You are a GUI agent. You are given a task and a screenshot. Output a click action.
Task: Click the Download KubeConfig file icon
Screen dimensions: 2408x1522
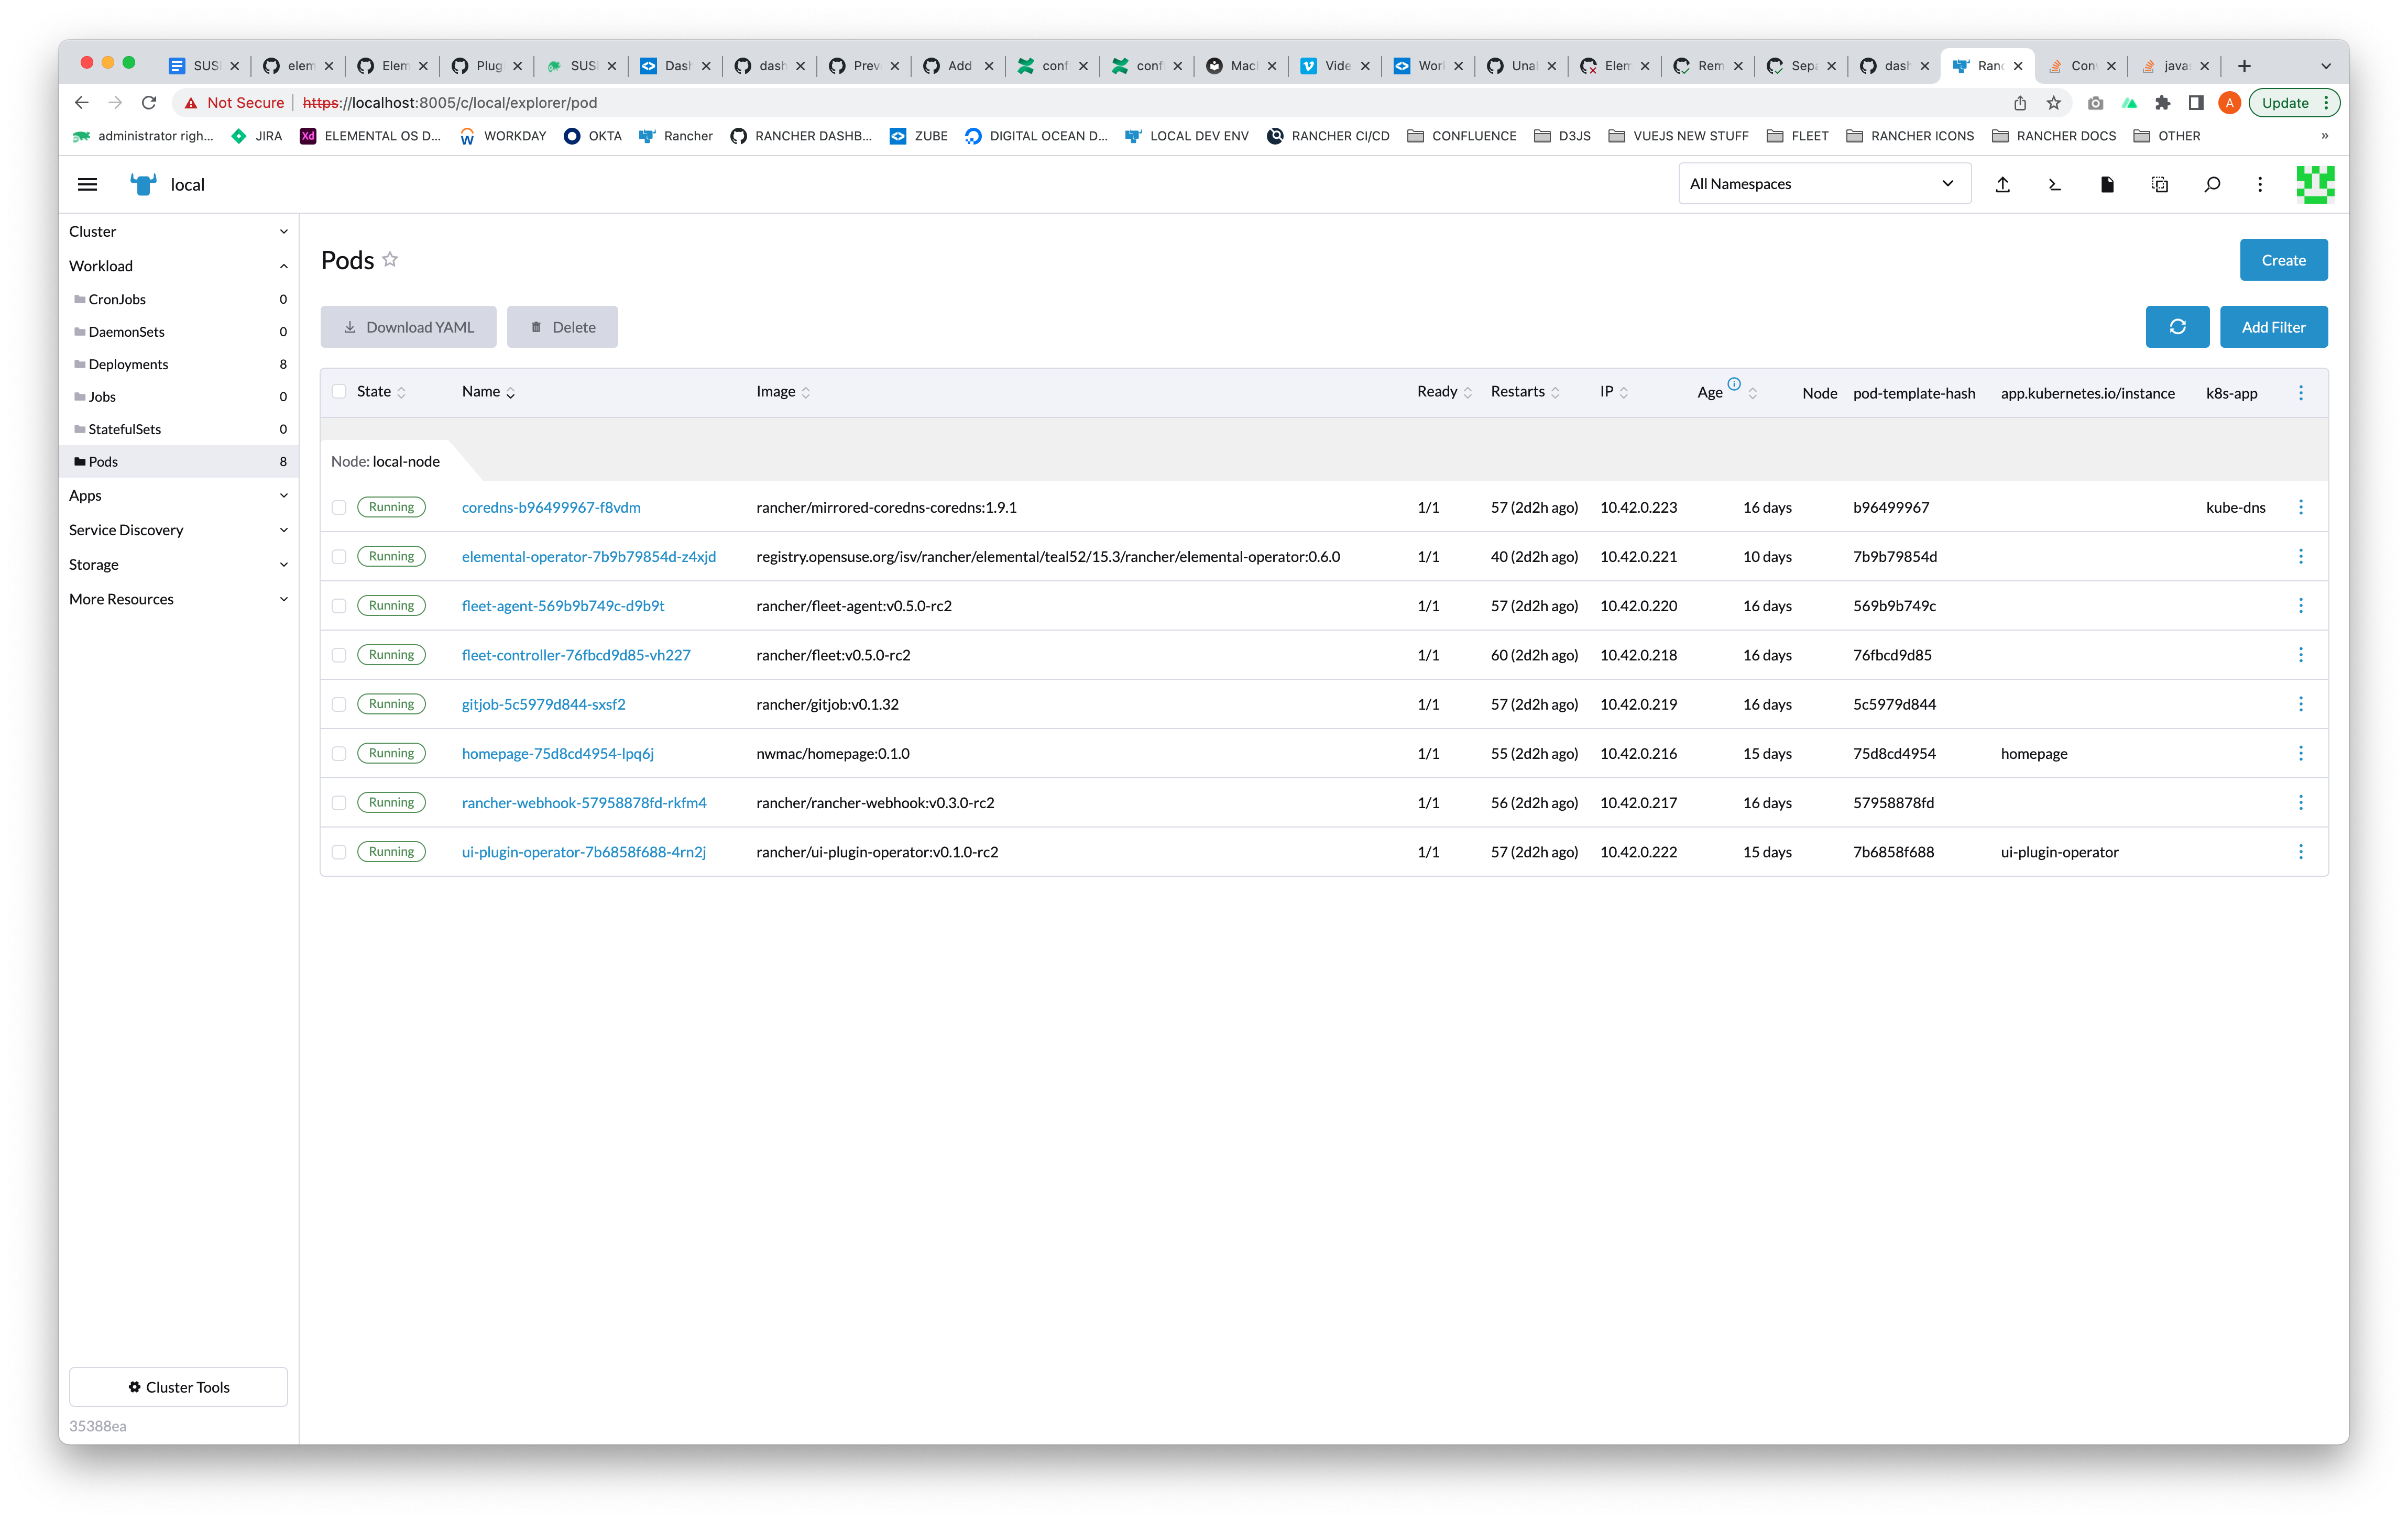2107,184
